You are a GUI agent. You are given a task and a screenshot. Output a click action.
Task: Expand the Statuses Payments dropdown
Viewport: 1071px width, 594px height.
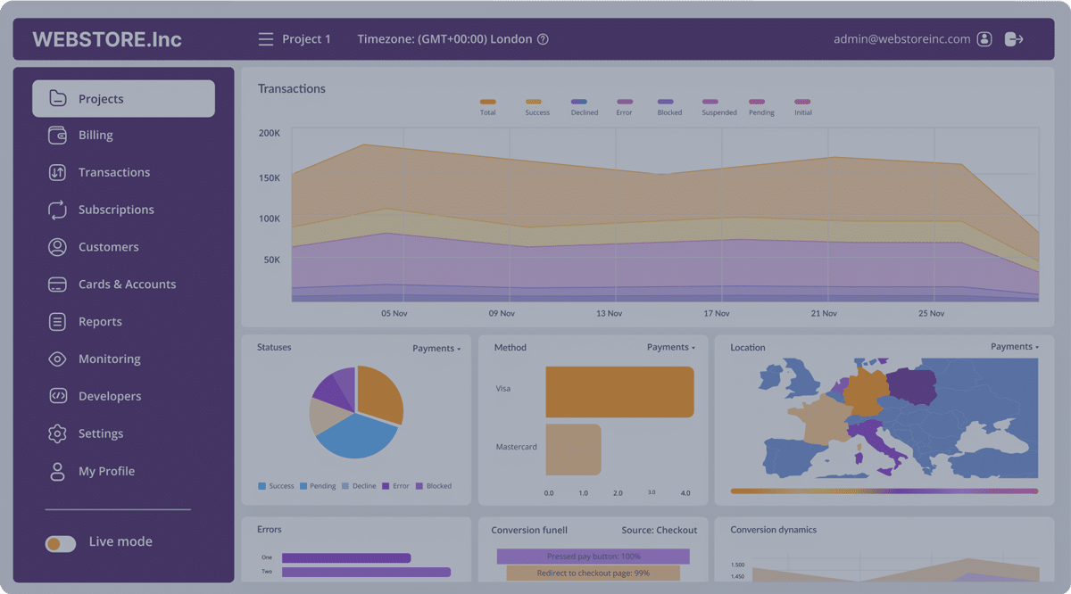pos(436,349)
